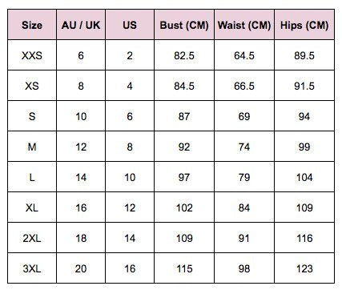Click the XXS size cell
This screenshot has width=342, height=294.
coord(32,55)
